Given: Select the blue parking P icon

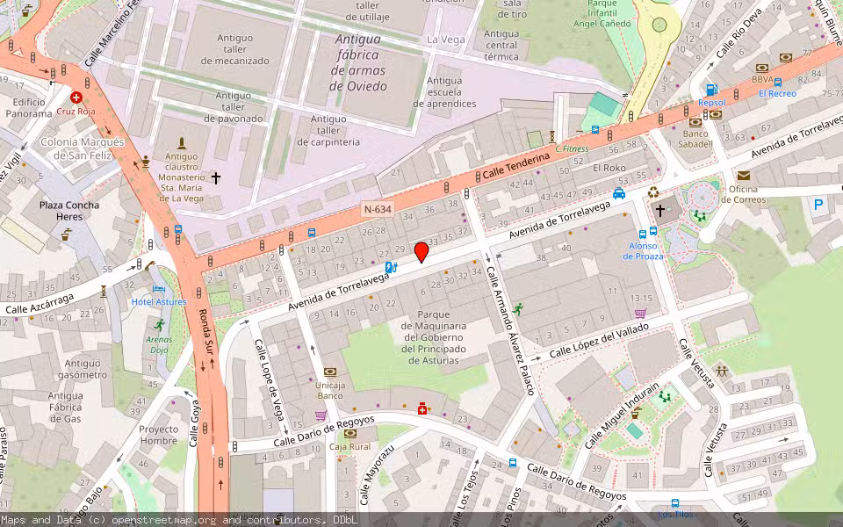Looking at the screenshot, I should [x=818, y=205].
